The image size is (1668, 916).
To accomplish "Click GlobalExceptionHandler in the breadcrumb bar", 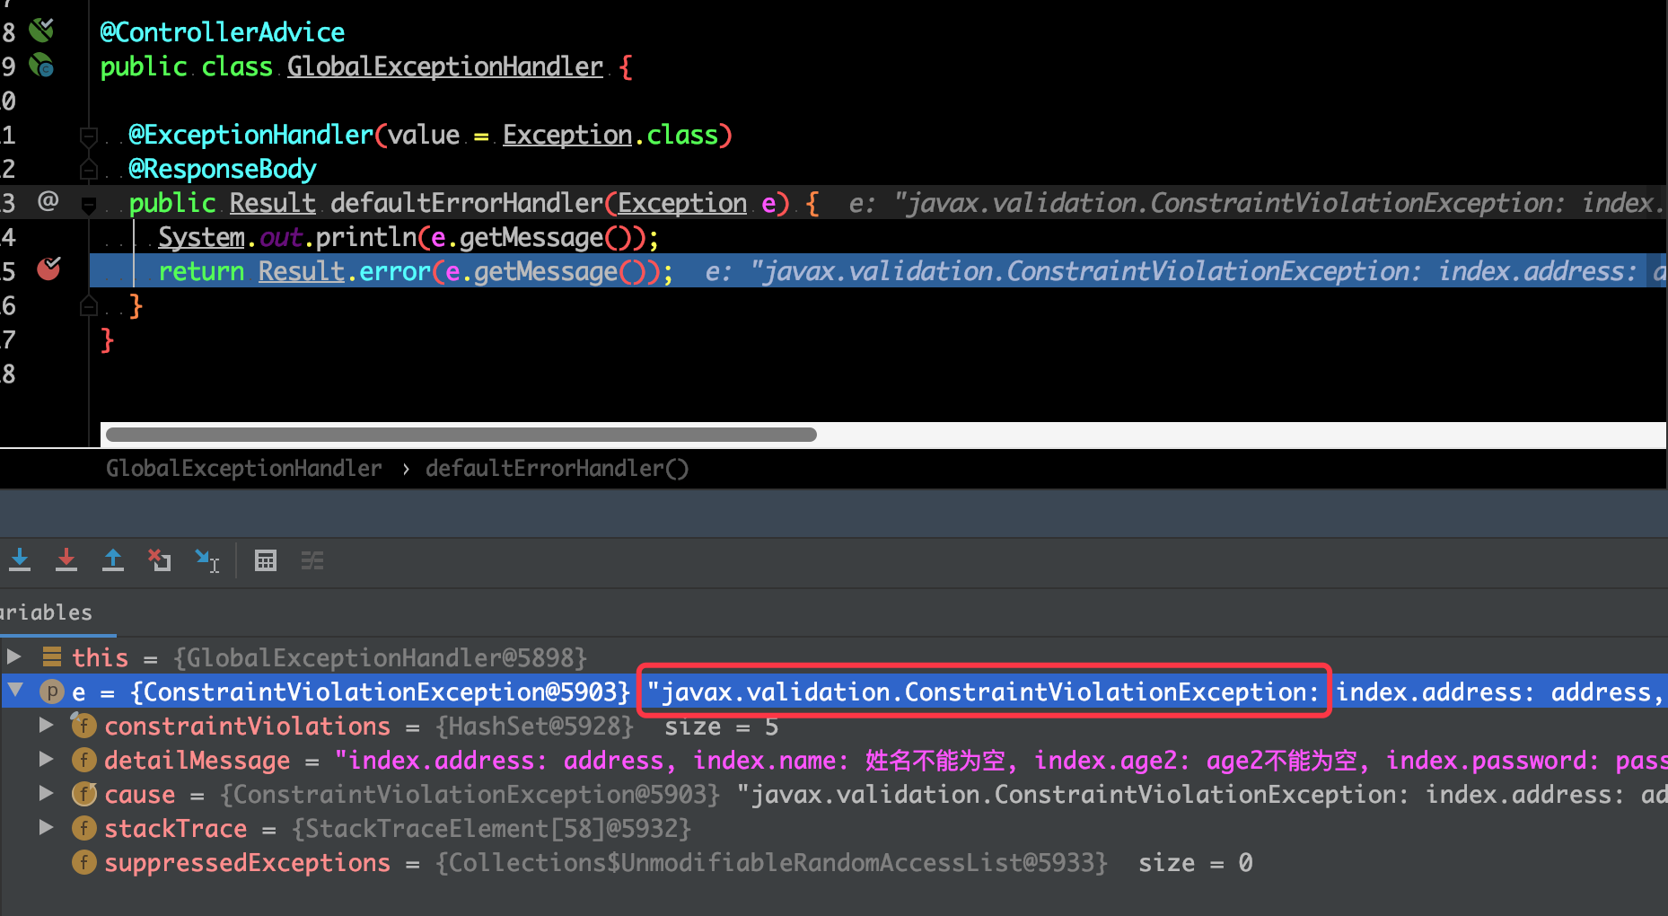I will (x=244, y=468).
